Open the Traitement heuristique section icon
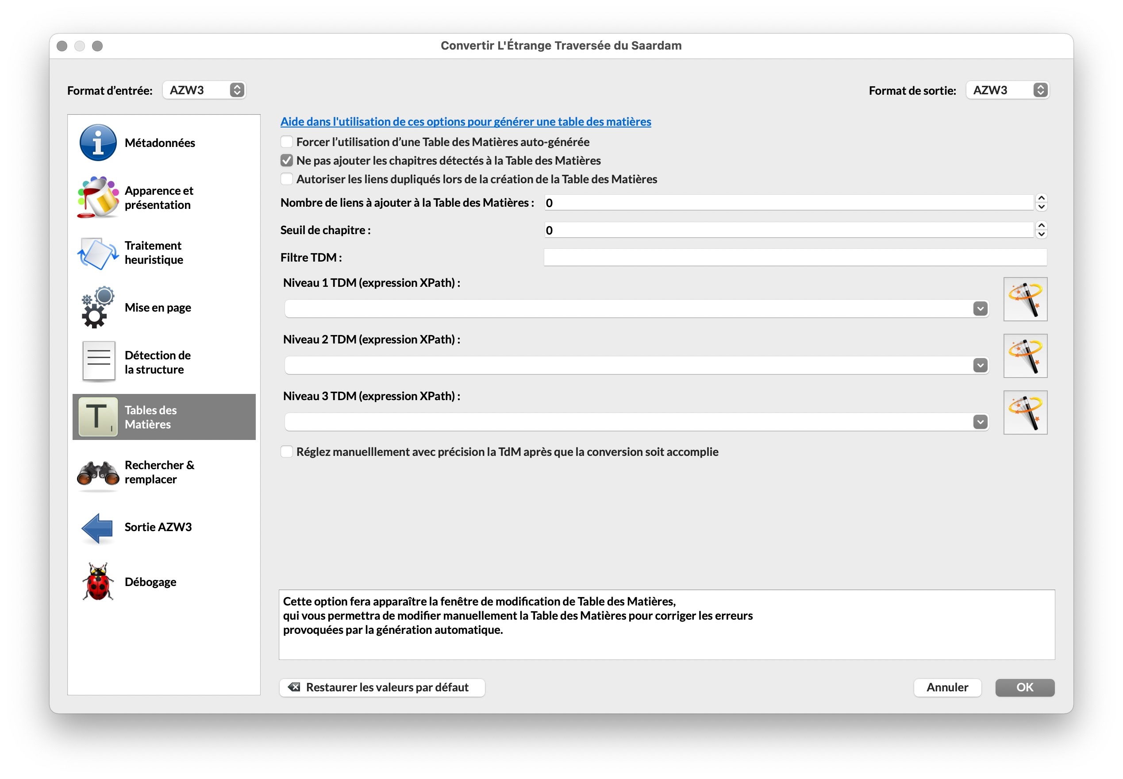 tap(98, 253)
